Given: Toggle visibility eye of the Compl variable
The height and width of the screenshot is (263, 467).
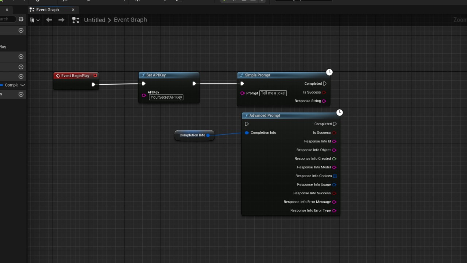Looking at the screenshot, I should 23,85.
